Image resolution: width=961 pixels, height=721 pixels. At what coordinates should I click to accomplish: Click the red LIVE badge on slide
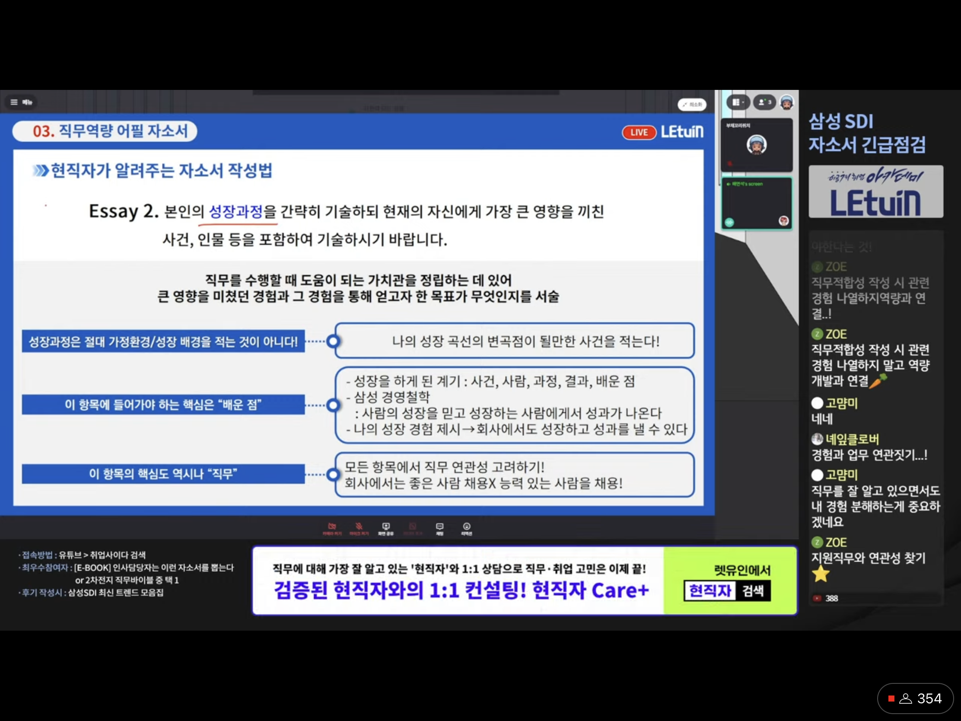[639, 132]
